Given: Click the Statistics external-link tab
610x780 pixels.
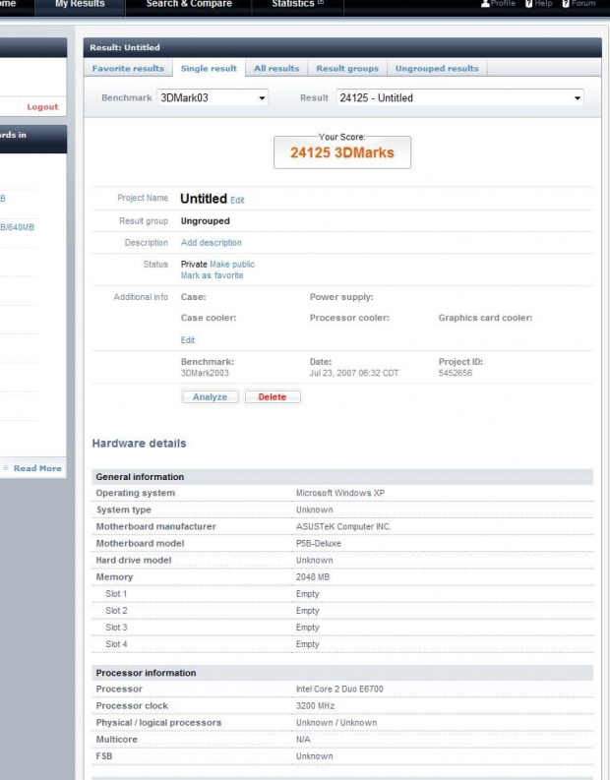Looking at the screenshot, I should point(297,4).
